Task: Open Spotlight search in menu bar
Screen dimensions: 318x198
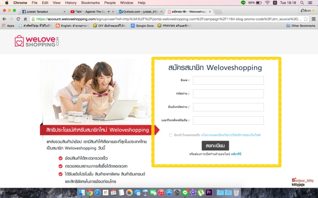Action: tap(302, 3)
